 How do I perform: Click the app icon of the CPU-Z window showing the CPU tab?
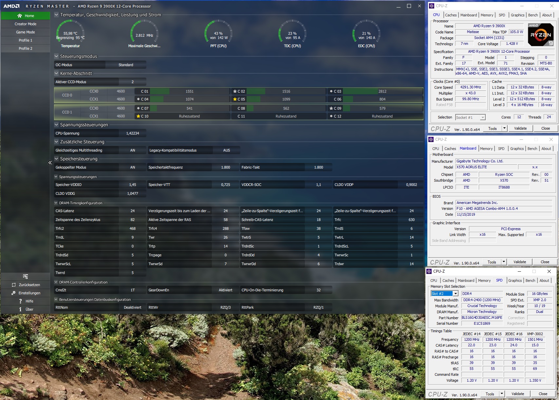432,6
